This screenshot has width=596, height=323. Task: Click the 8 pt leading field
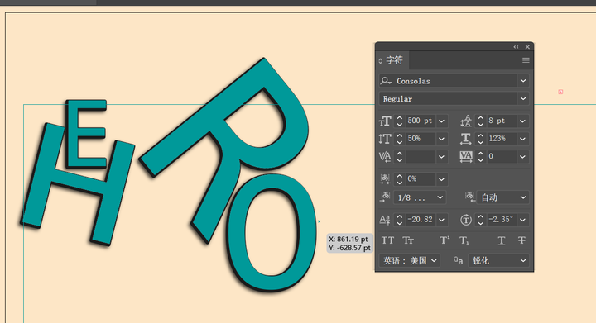pyautogui.click(x=502, y=121)
